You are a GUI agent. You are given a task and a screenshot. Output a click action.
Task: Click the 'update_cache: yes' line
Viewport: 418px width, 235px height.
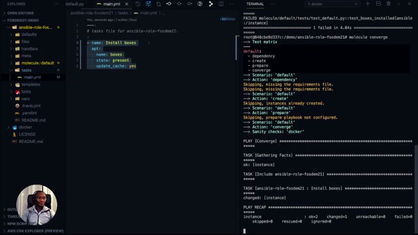point(116,66)
